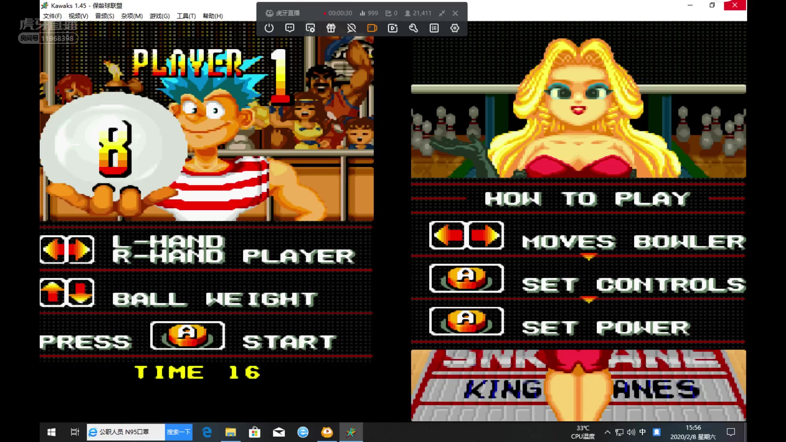Open the 工具(T) menu
This screenshot has height=442, width=786.
click(x=186, y=16)
